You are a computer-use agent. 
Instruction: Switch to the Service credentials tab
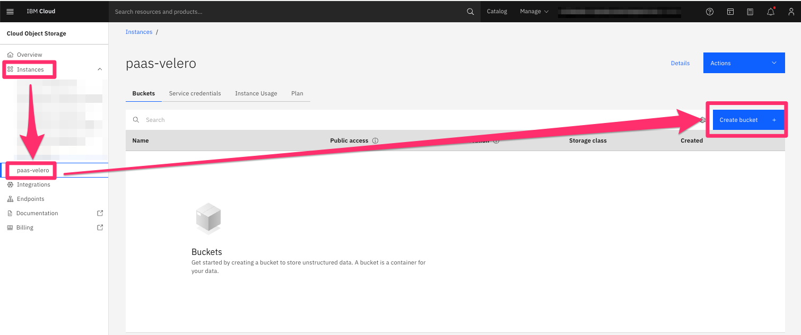195,93
